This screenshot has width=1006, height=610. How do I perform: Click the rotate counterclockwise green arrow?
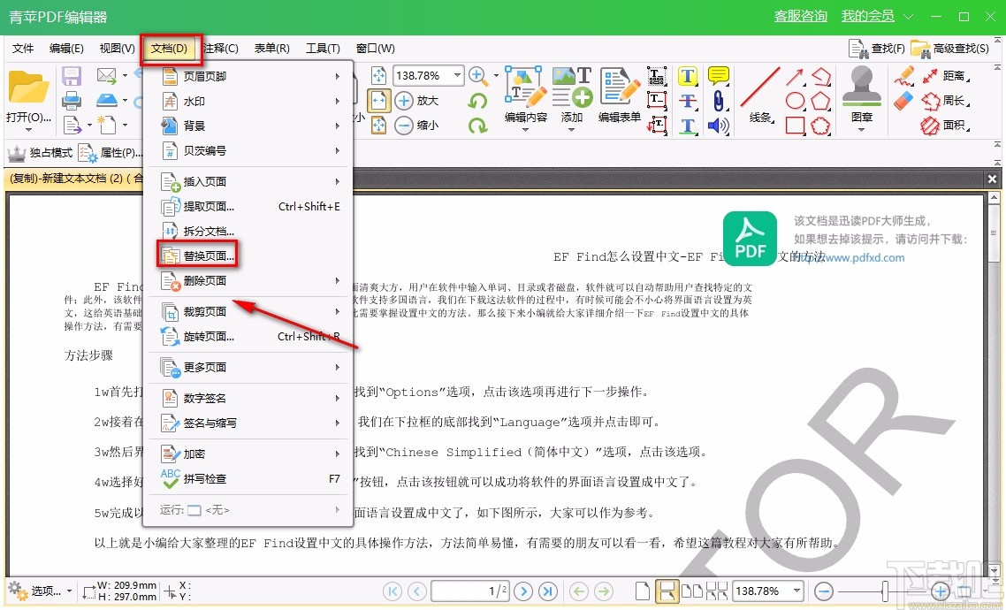click(x=477, y=101)
